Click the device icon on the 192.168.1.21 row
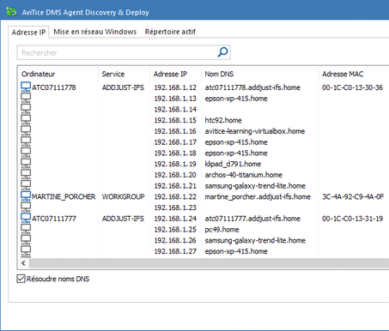The image size is (389, 331). pos(26,185)
